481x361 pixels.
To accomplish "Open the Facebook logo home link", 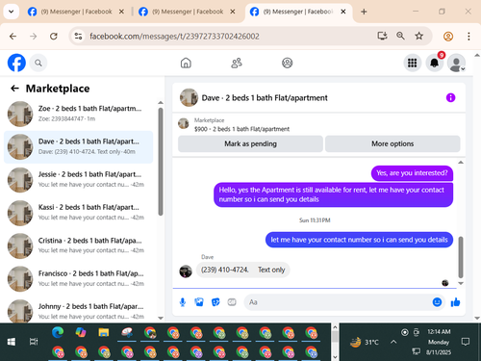I will click(x=16, y=63).
